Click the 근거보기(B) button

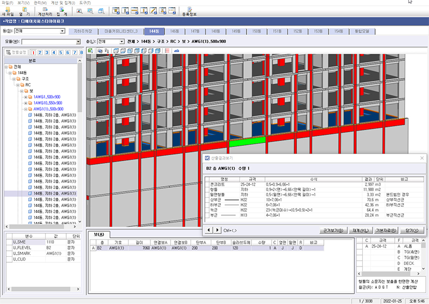(x=333, y=230)
